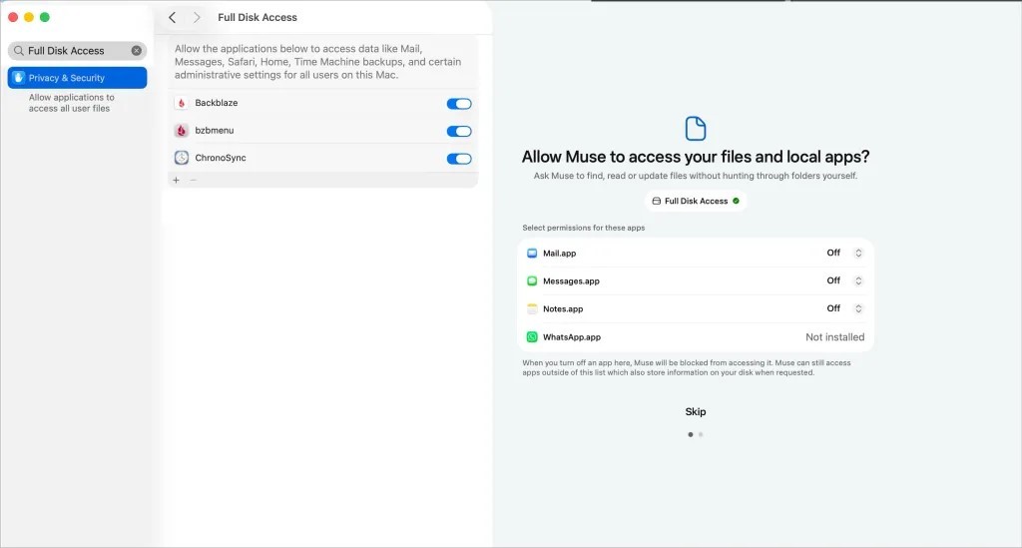Go back with the left chevron
The width and height of the screenshot is (1022, 548).
172,18
